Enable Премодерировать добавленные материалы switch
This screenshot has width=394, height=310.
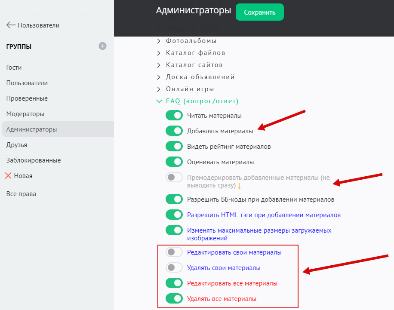click(174, 177)
